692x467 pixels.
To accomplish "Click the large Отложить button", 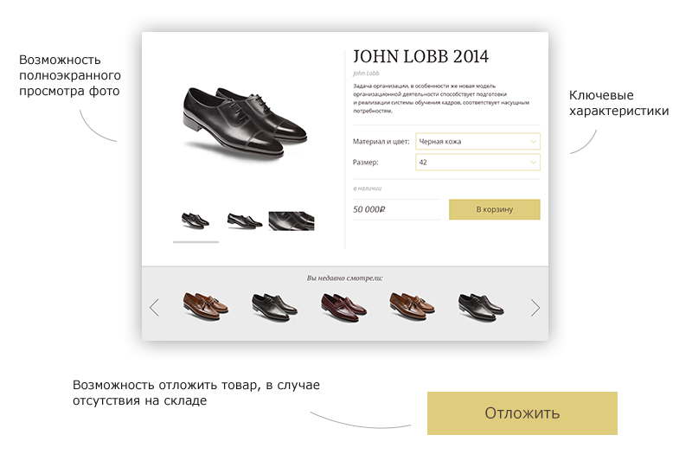I will point(522,413).
